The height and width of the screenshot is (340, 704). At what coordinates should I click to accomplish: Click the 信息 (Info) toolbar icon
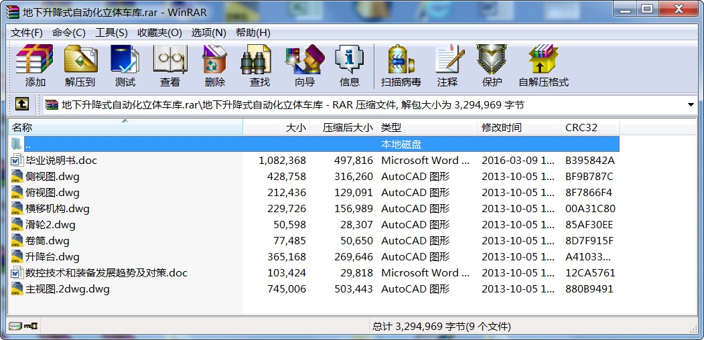click(x=350, y=59)
